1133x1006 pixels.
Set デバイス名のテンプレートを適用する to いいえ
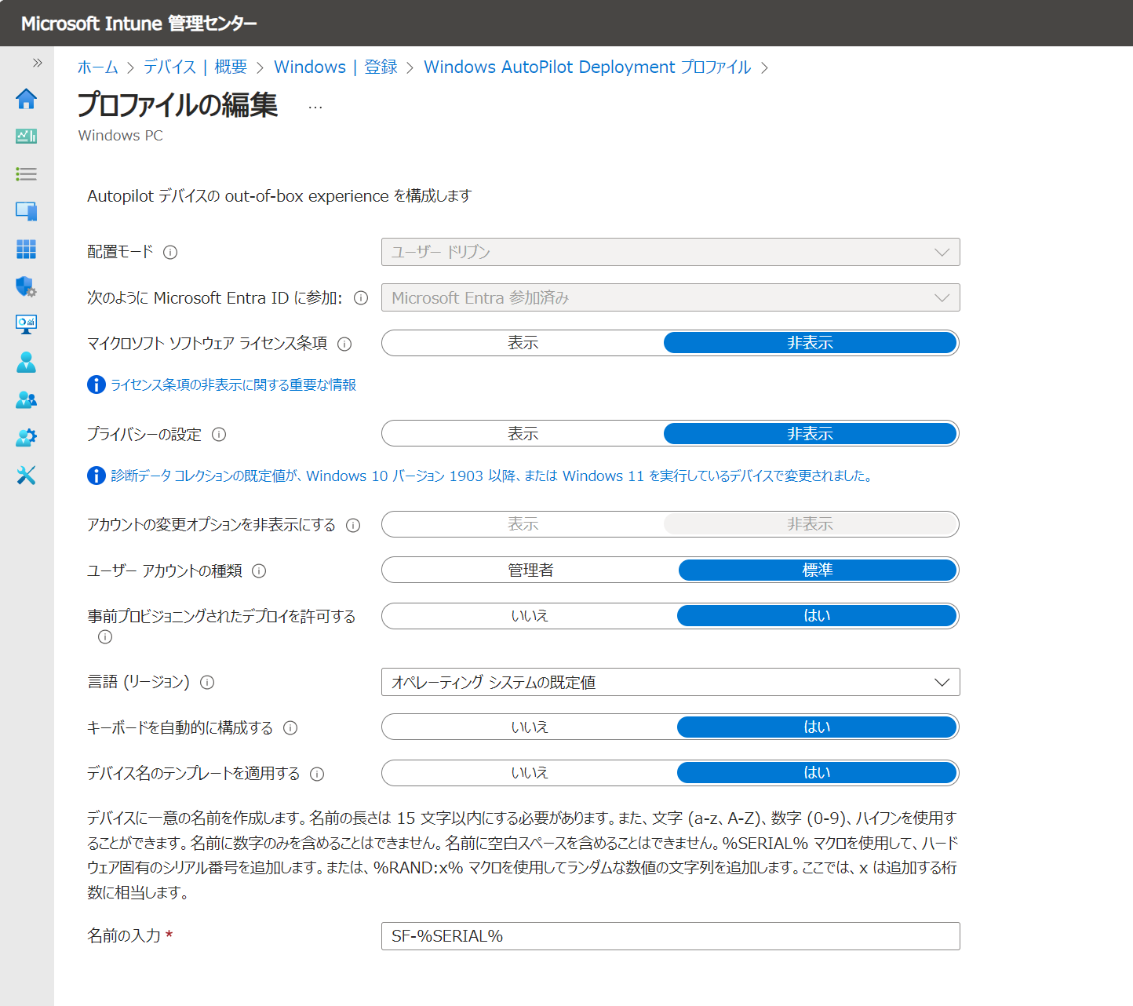point(530,773)
